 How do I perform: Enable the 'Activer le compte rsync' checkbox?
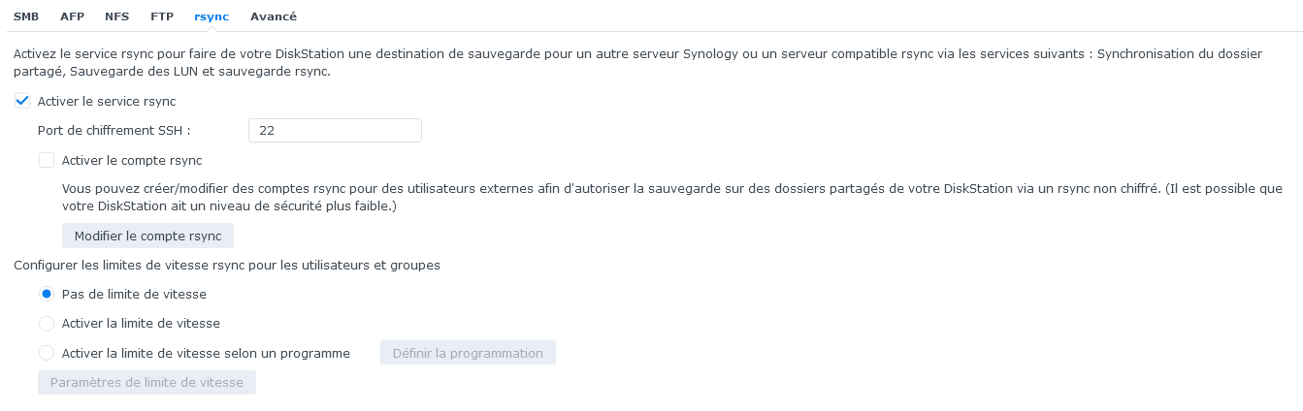pyautogui.click(x=47, y=160)
